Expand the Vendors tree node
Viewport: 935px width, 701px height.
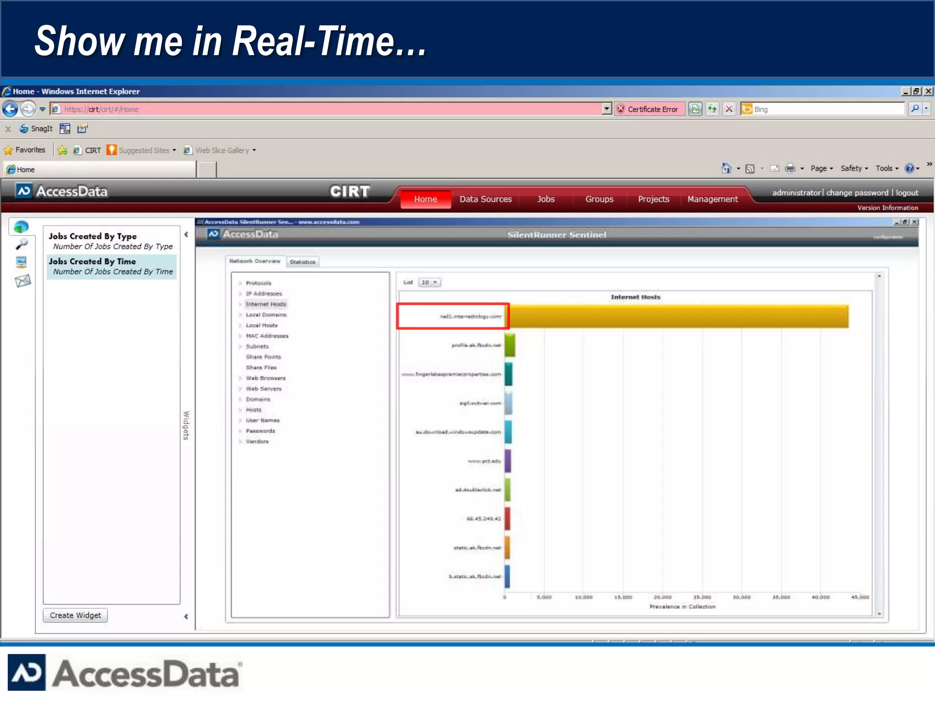pyautogui.click(x=240, y=441)
